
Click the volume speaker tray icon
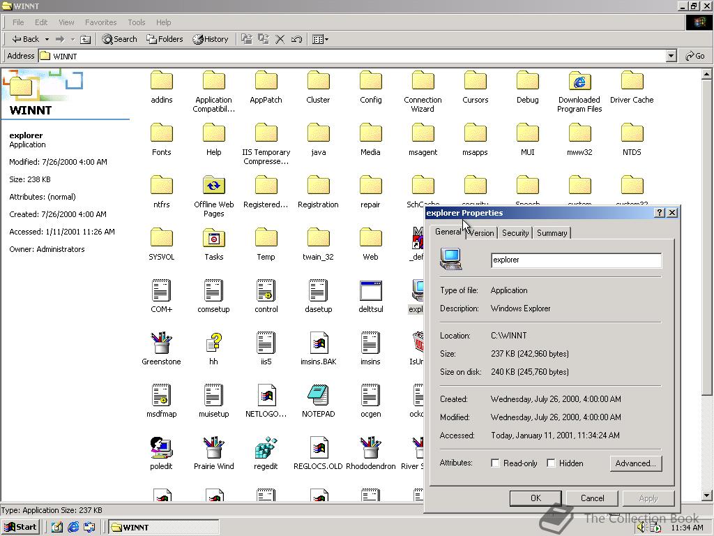[641, 528]
